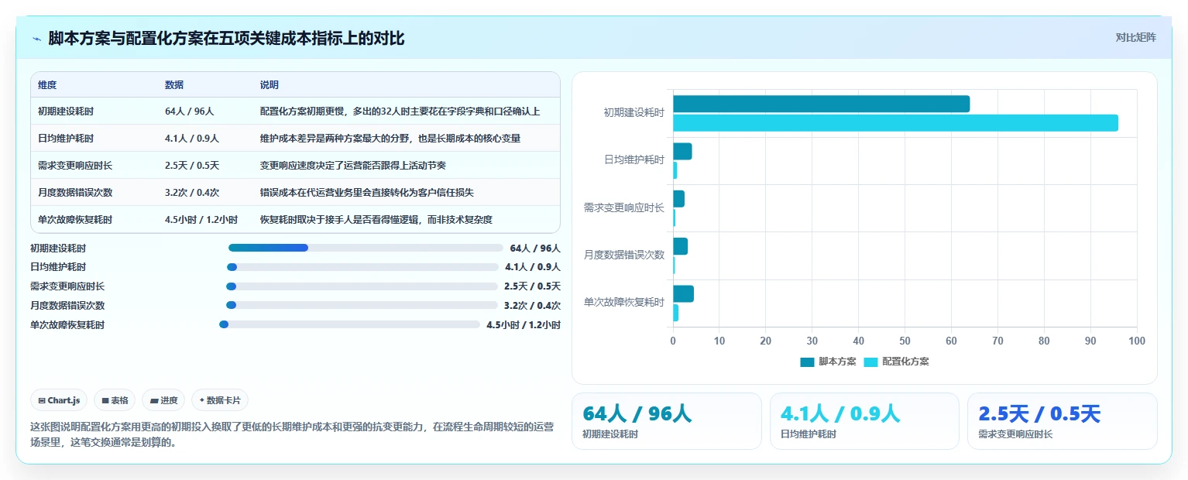
Task: Click the 单次故障恢复耗时 progress bar
Action: coord(350,324)
